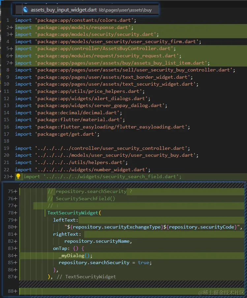
Task: Click the text_security_widget.dart import line
Action: click(x=107, y=84)
